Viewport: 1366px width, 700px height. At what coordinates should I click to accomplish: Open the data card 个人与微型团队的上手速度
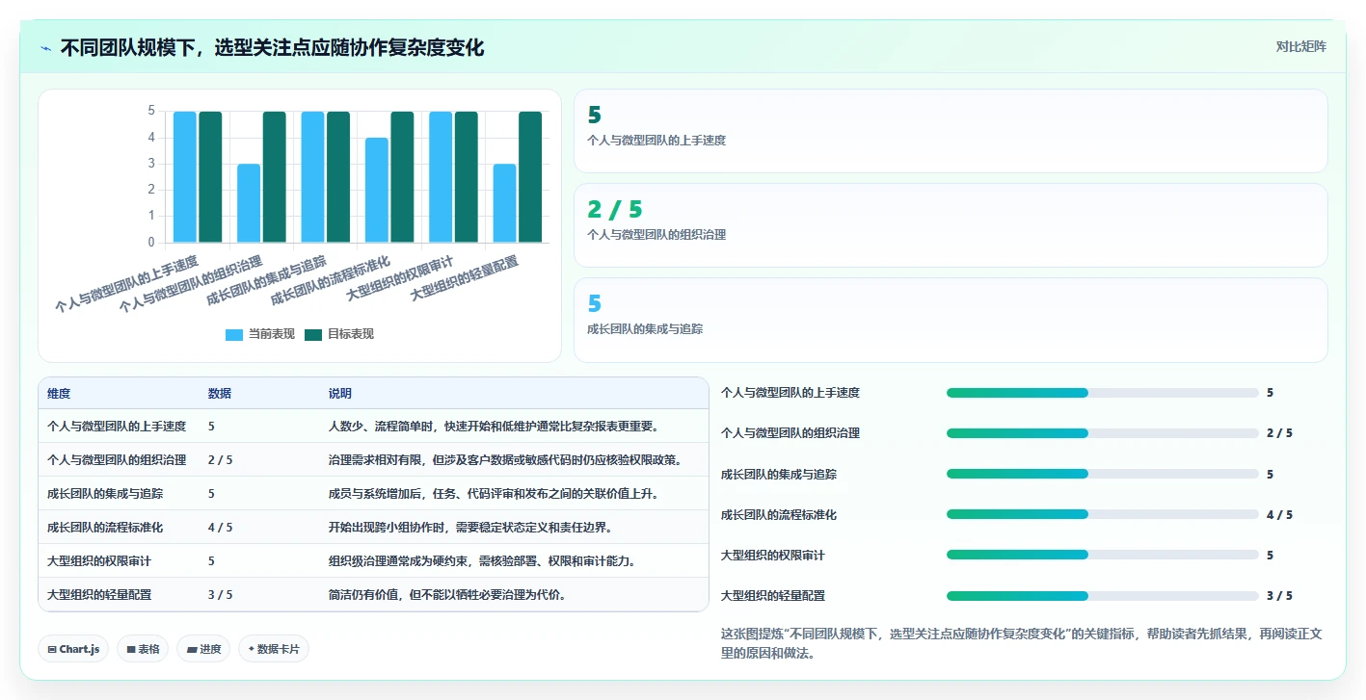pos(951,131)
